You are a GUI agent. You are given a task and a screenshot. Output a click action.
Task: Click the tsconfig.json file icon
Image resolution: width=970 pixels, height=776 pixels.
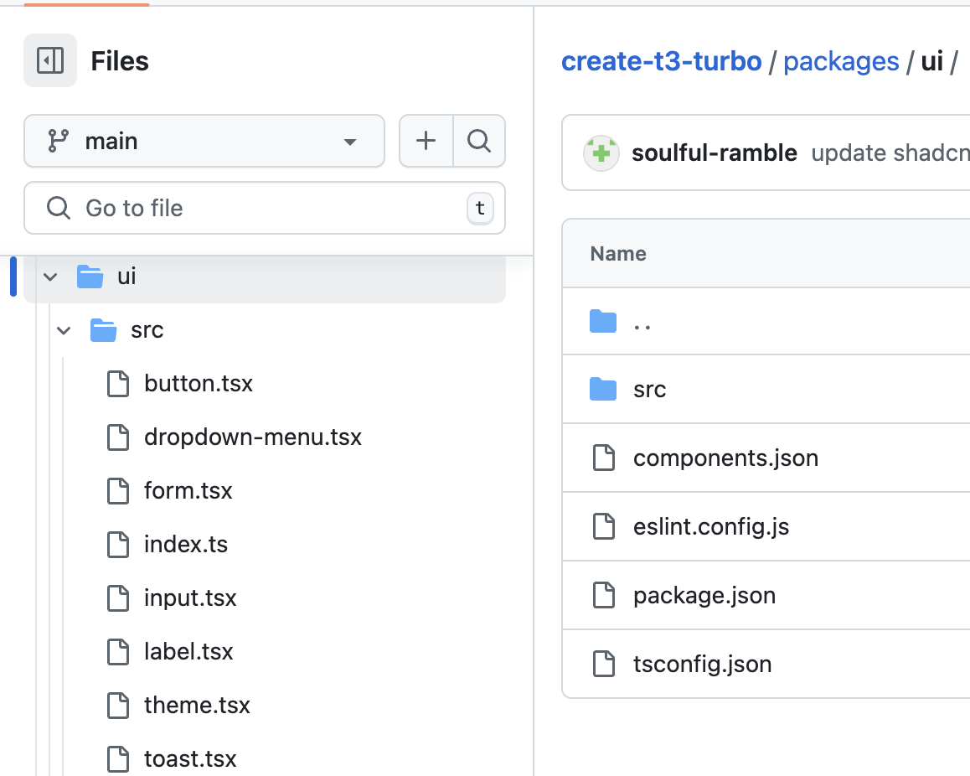[604, 665]
